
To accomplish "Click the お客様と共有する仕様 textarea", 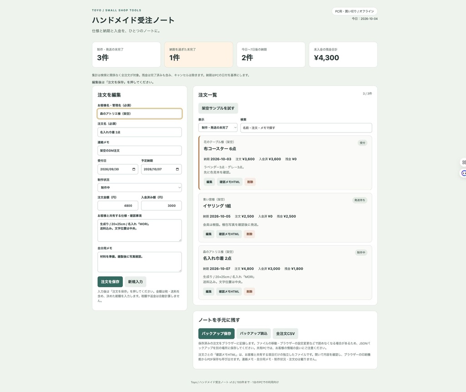I will [x=139, y=230].
